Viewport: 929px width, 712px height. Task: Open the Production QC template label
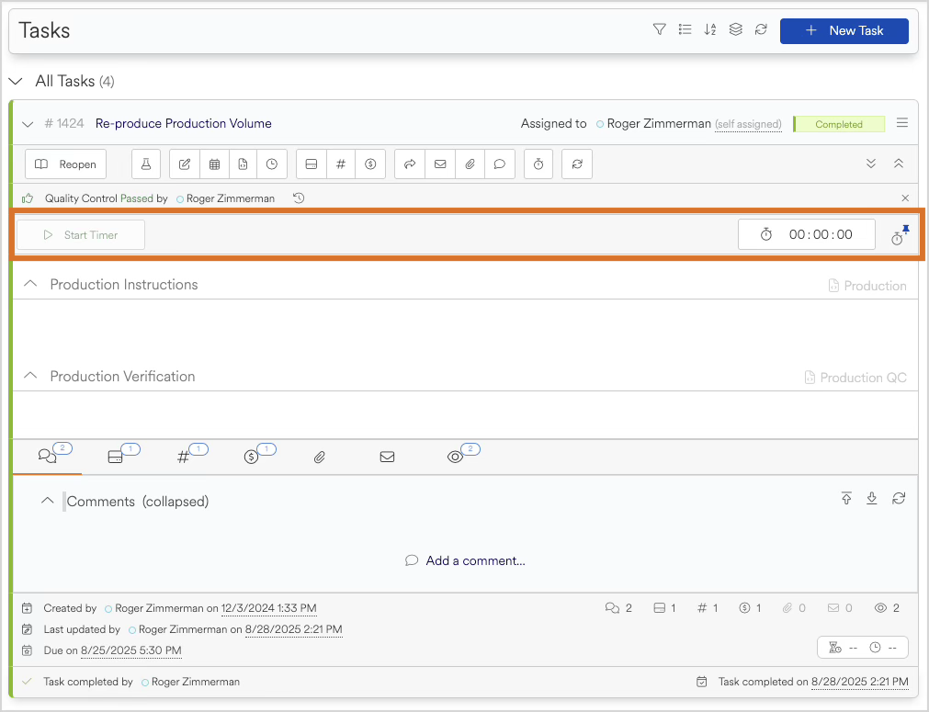855,378
